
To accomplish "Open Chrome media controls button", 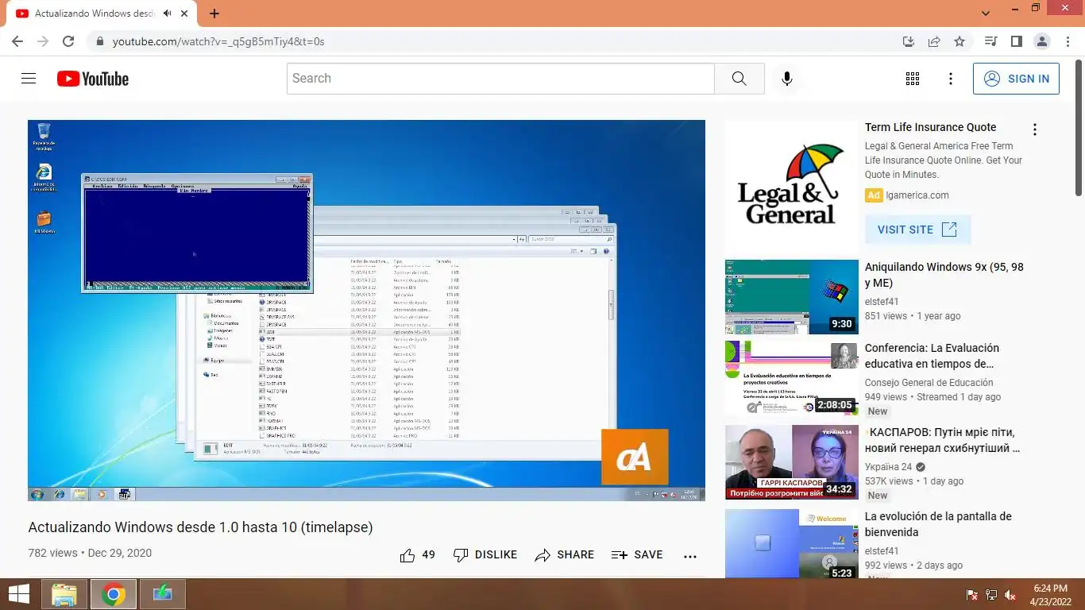I will [990, 41].
